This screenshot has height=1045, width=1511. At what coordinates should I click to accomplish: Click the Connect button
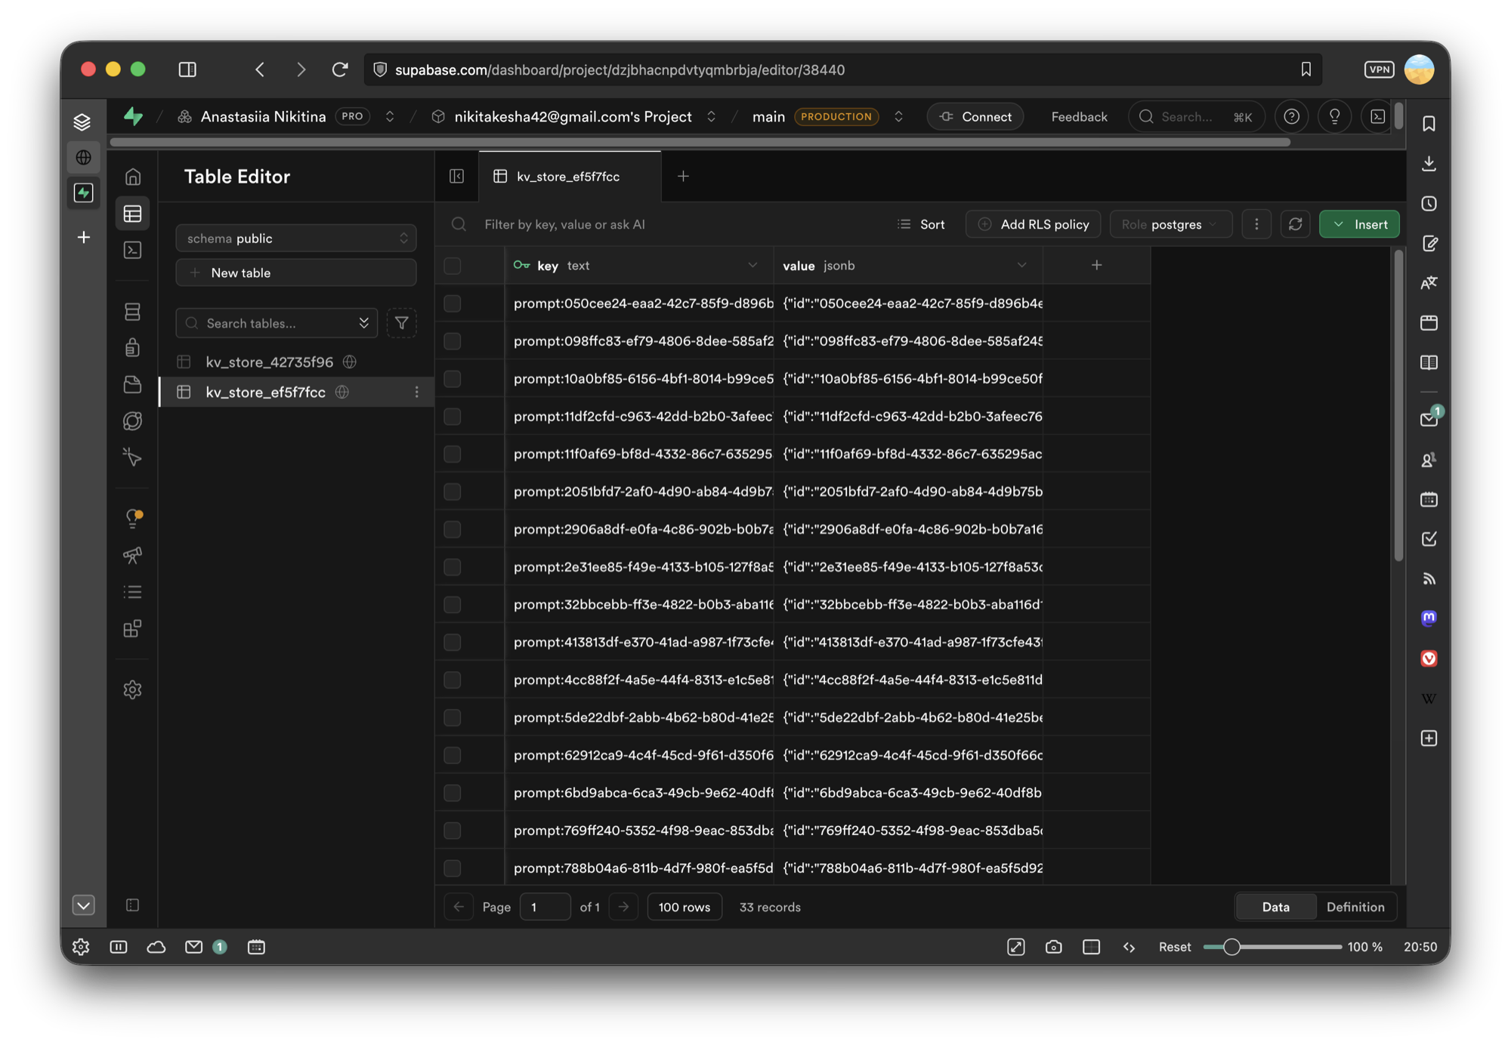tap(975, 116)
